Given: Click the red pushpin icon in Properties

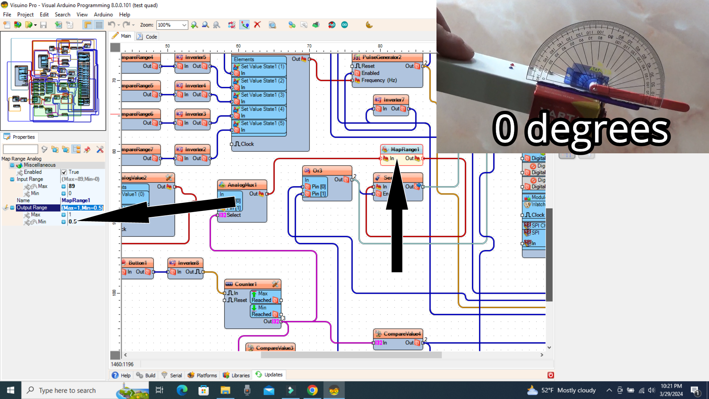Looking at the screenshot, I should pos(87,149).
